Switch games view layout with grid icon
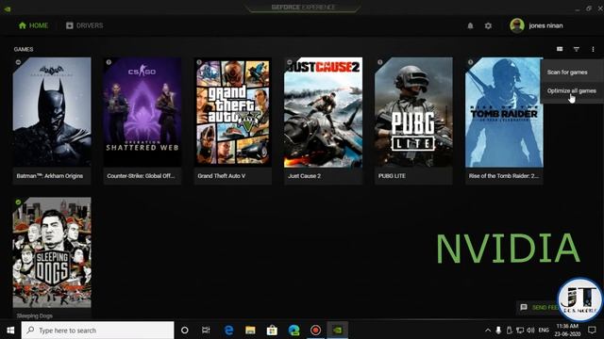Viewport: 604px width, 339px height. [x=560, y=49]
